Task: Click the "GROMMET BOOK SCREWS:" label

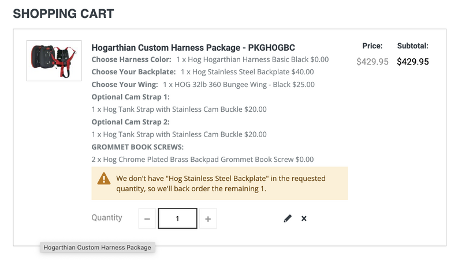Action: [x=137, y=146]
